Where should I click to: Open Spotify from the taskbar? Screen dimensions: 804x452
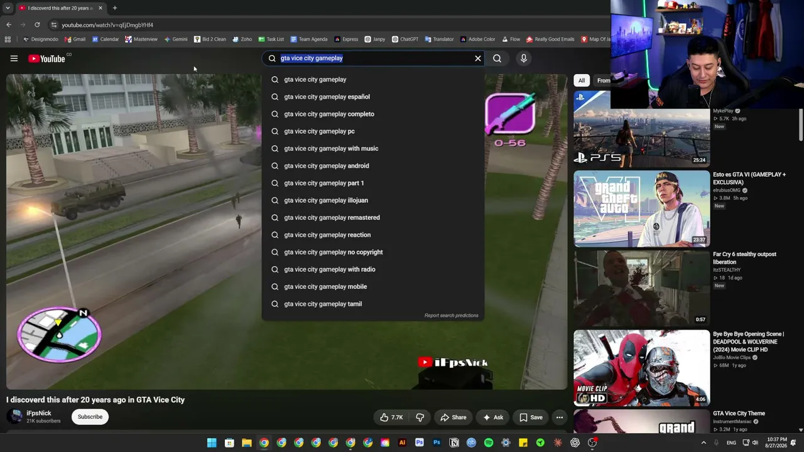coord(489,443)
